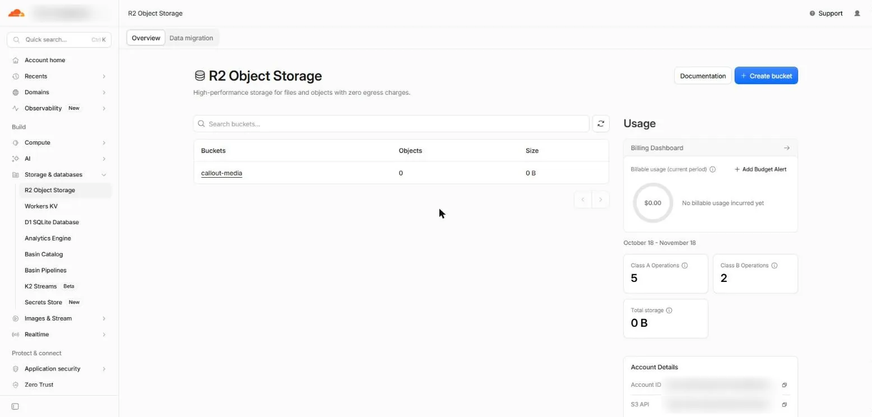This screenshot has width=872, height=417.
Task: Click the Buckets column header
Action: coord(214,151)
